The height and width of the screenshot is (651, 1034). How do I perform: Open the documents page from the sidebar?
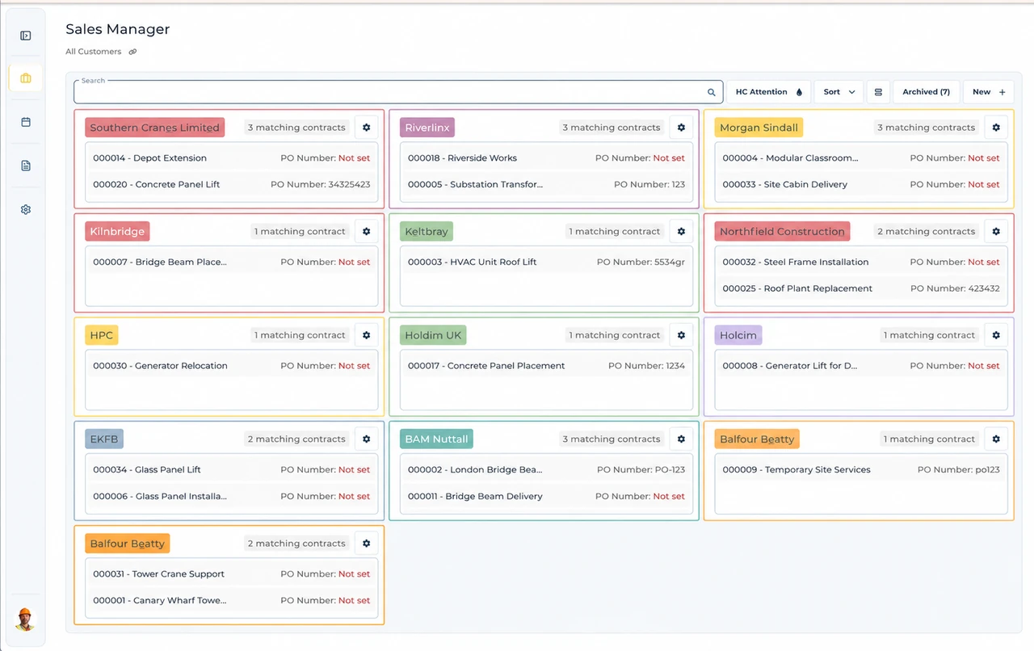(26, 166)
